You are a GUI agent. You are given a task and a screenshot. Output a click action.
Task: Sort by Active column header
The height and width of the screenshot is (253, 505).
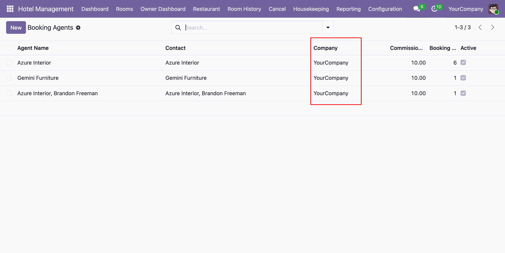pyautogui.click(x=468, y=48)
